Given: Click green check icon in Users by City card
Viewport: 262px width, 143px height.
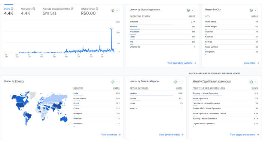Looking at the screenshot, I should click(251, 10).
